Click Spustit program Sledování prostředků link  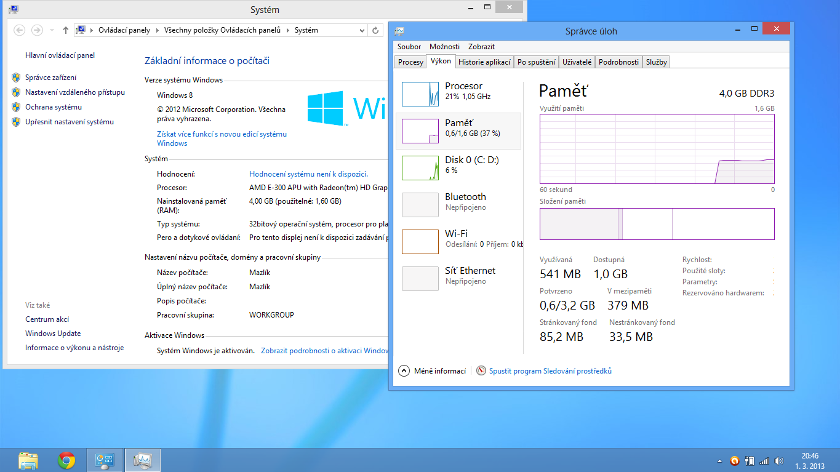(x=550, y=371)
